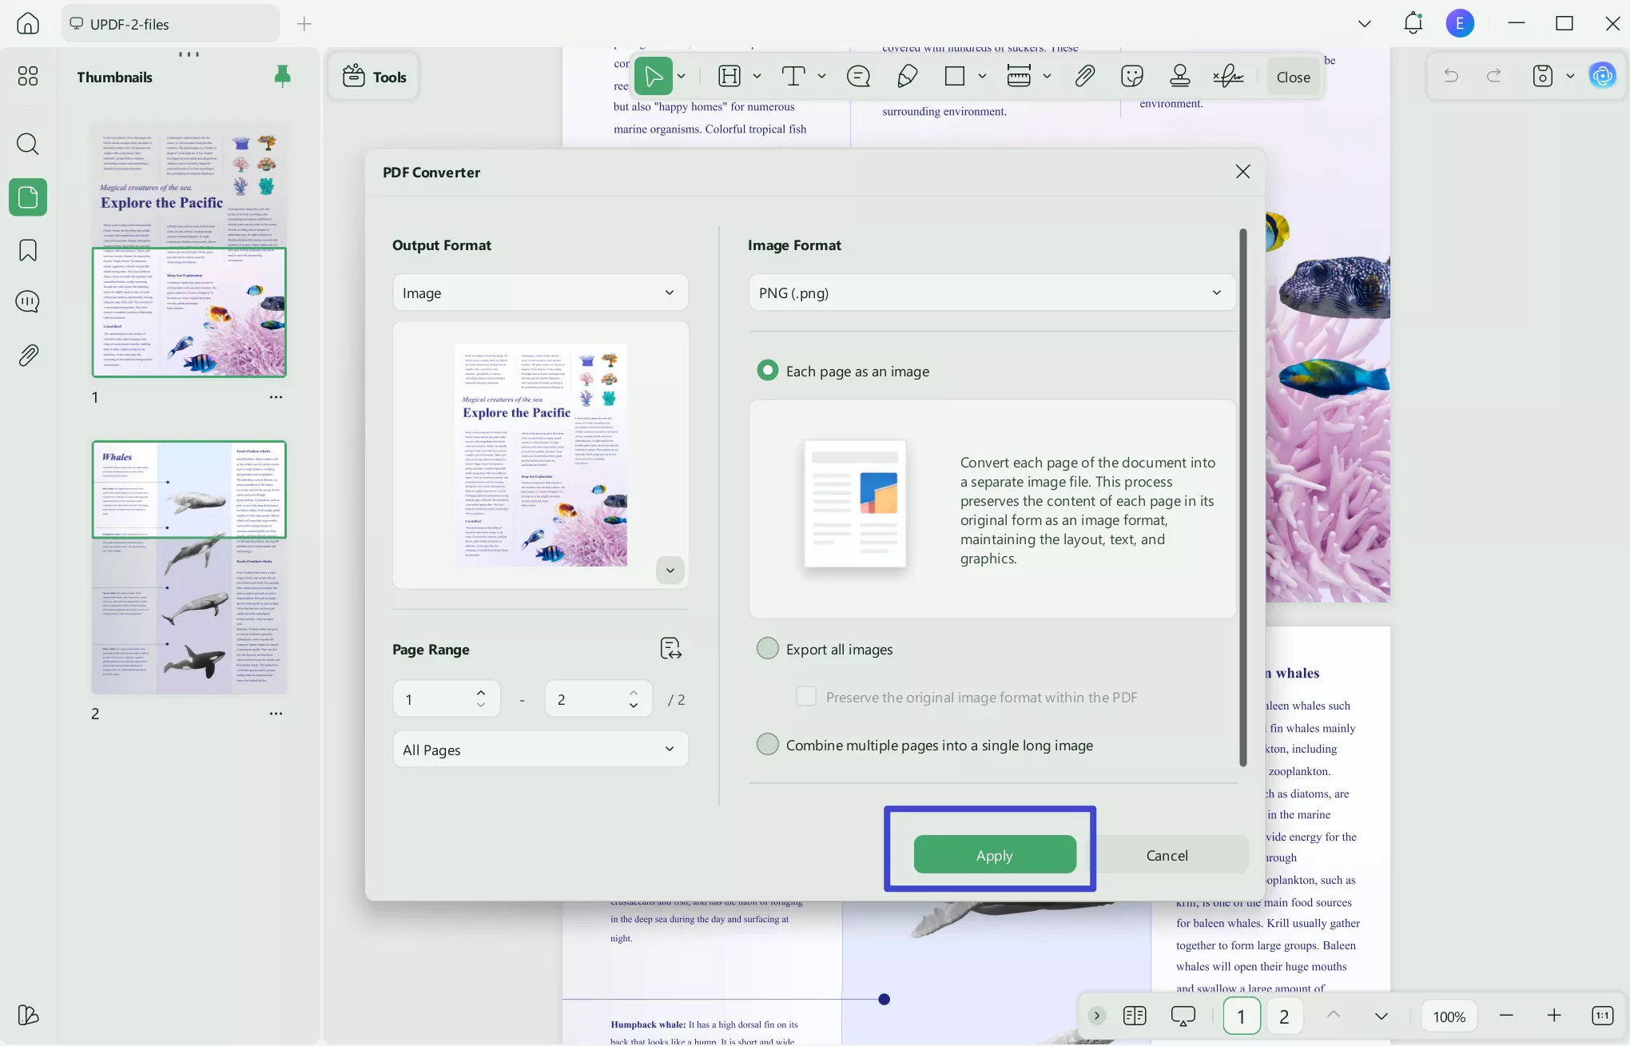Click the slider handle on the whale page
The height and width of the screenshot is (1046, 1630).
click(885, 1000)
